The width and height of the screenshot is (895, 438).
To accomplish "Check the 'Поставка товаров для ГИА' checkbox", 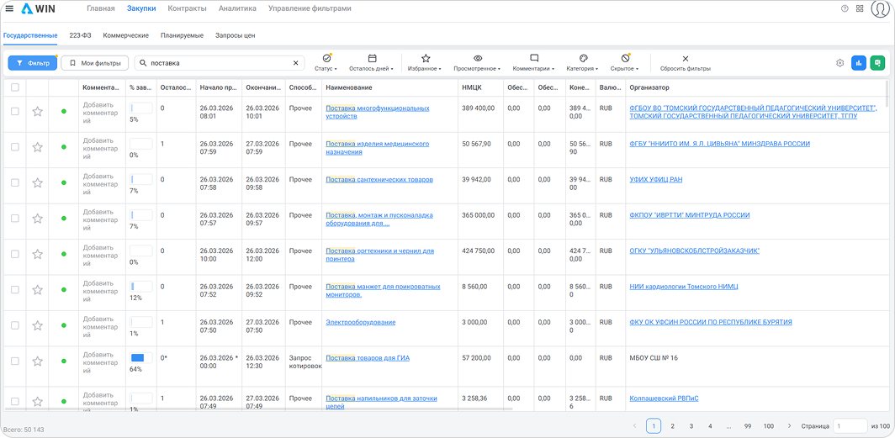I will (x=15, y=361).
